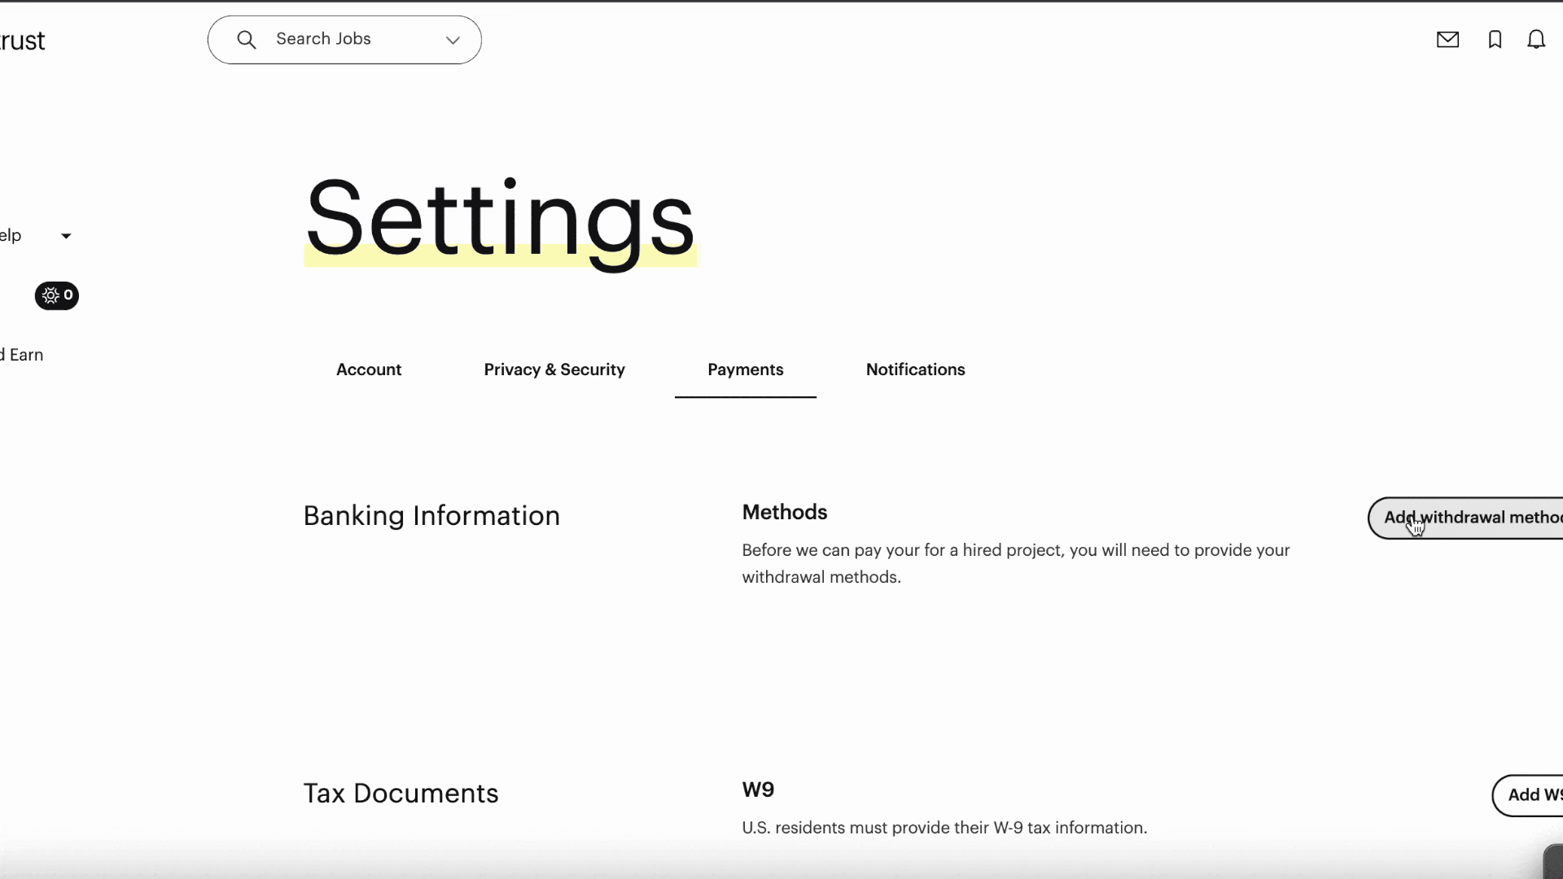1563x879 pixels.
Task: Switch to the Notifications tab
Action: [x=916, y=370]
